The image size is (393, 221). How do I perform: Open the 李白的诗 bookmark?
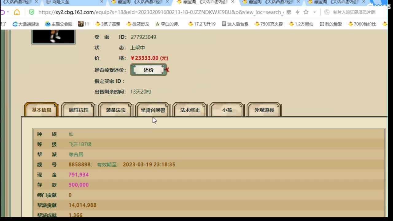tap(167, 24)
